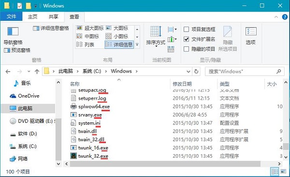Enable item check boxes

point(186,29)
